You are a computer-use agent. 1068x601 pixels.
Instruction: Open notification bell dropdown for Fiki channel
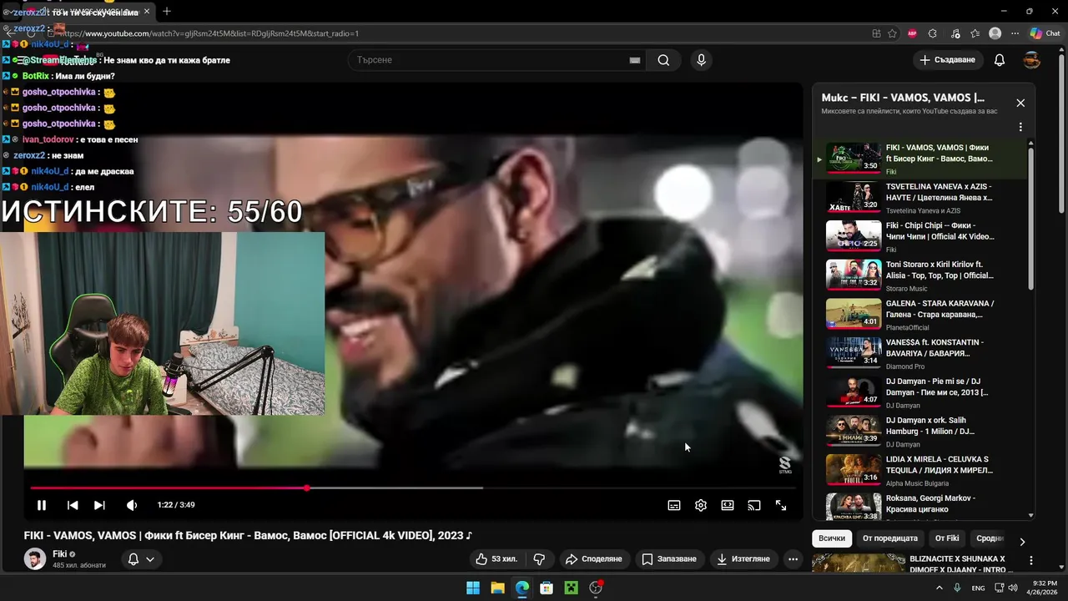click(x=140, y=559)
